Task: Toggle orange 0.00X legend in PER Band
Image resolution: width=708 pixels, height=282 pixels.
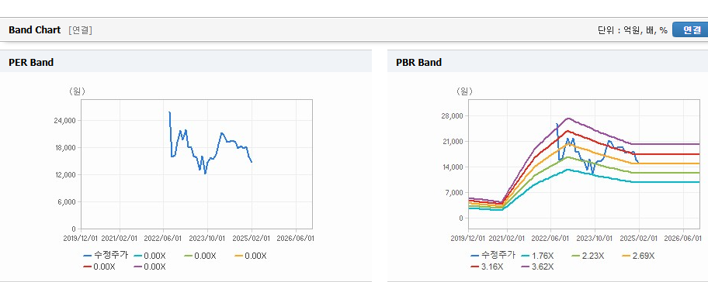Action: point(251,256)
